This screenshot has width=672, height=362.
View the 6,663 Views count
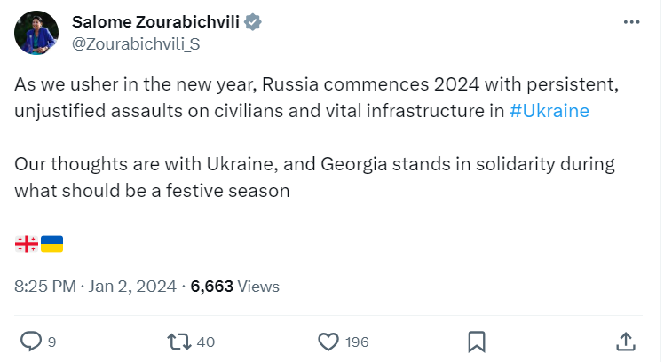click(x=234, y=286)
